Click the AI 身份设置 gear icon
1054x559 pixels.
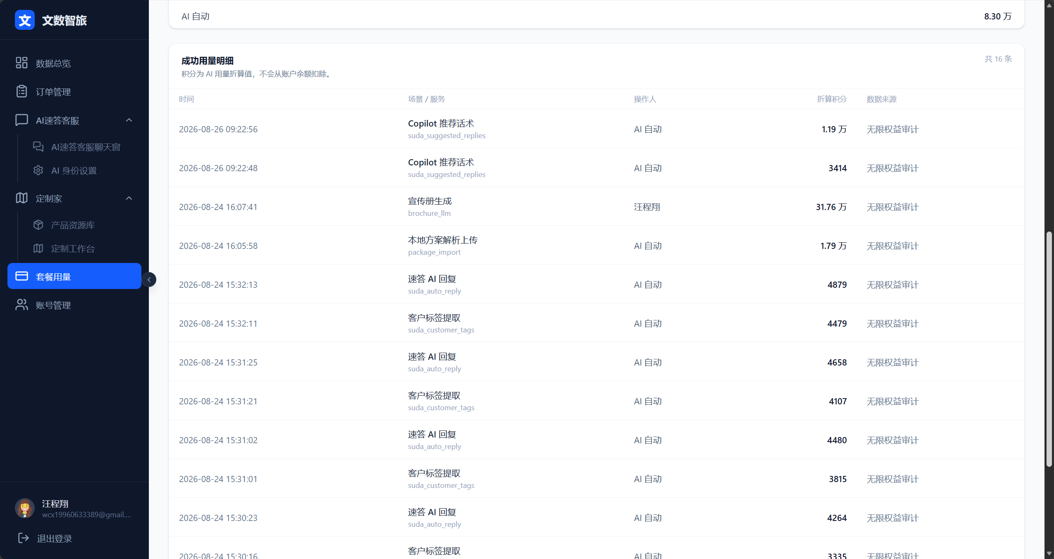(38, 170)
